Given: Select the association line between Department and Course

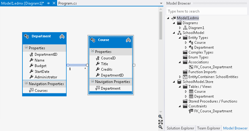Looking at the screenshot, I should 77,65.
